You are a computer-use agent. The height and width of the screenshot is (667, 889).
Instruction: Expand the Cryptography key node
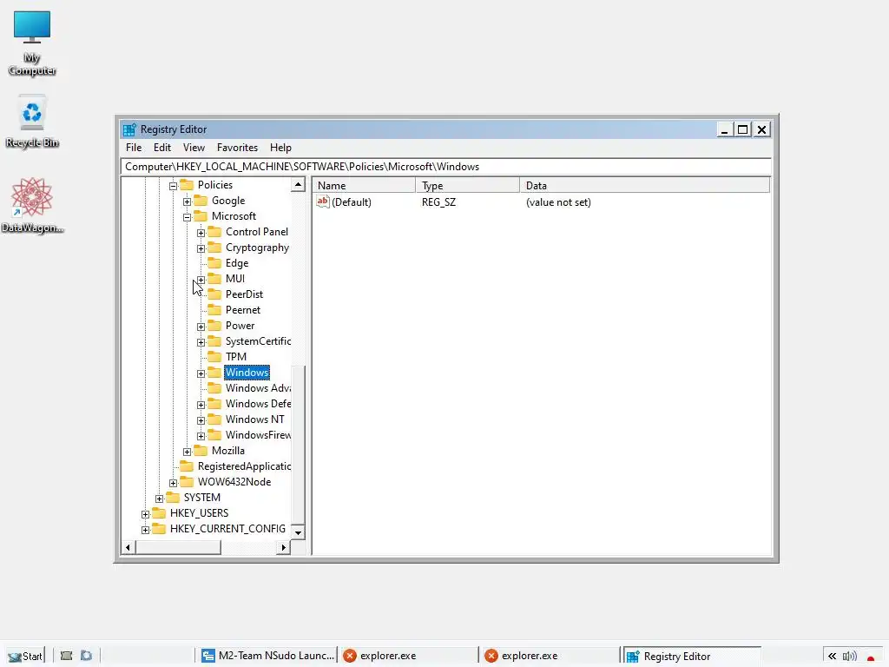201,248
